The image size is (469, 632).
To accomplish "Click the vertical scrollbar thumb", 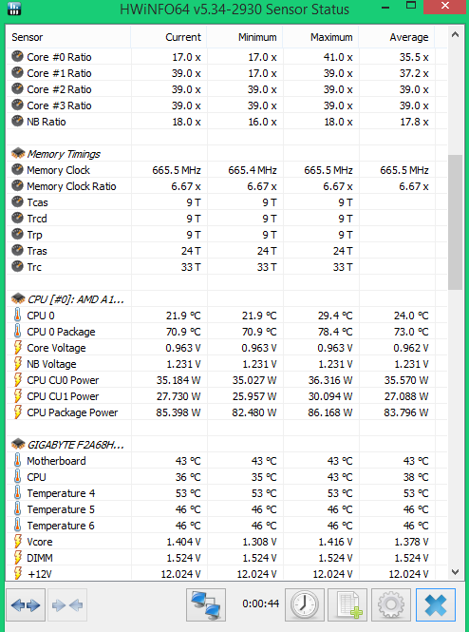I will click(455, 222).
